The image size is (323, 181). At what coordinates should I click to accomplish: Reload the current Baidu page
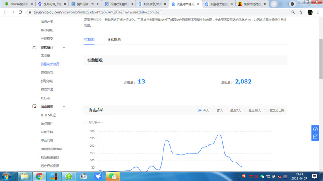(x=20, y=12)
